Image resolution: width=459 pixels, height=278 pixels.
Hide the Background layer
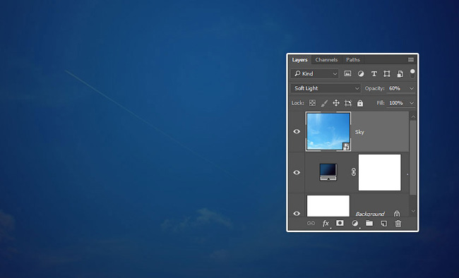pos(297,213)
